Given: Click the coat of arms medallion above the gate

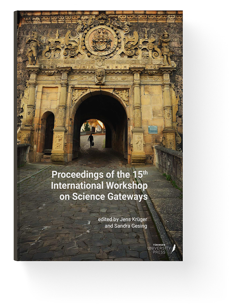Looking at the screenshot, I should (101, 40).
